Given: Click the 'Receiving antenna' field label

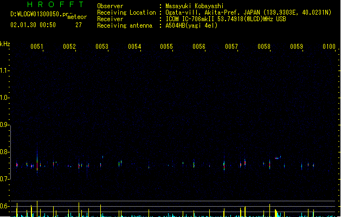Looking at the screenshot, I should pos(125,25).
